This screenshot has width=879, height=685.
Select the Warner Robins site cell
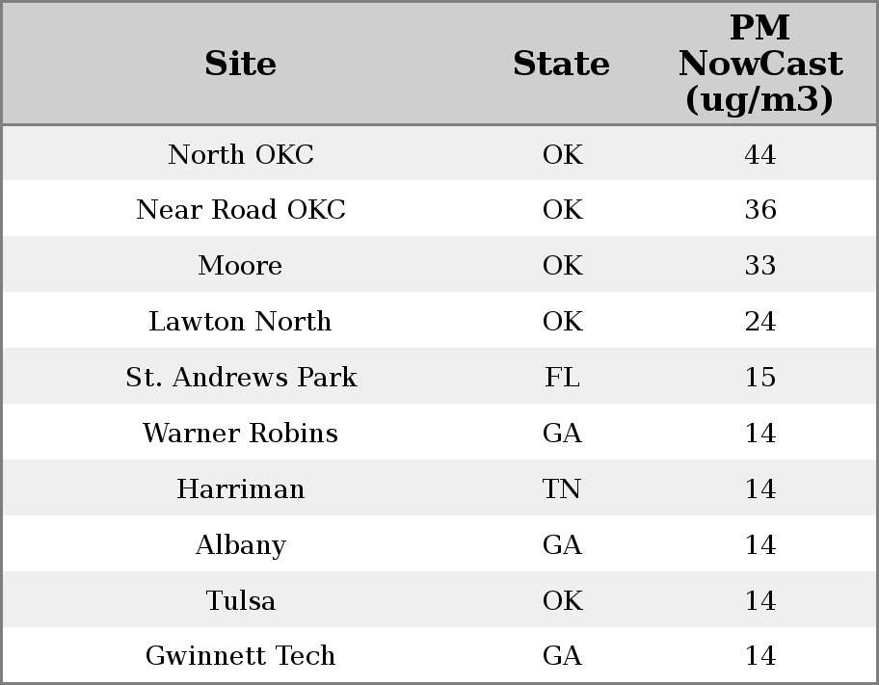(x=241, y=434)
